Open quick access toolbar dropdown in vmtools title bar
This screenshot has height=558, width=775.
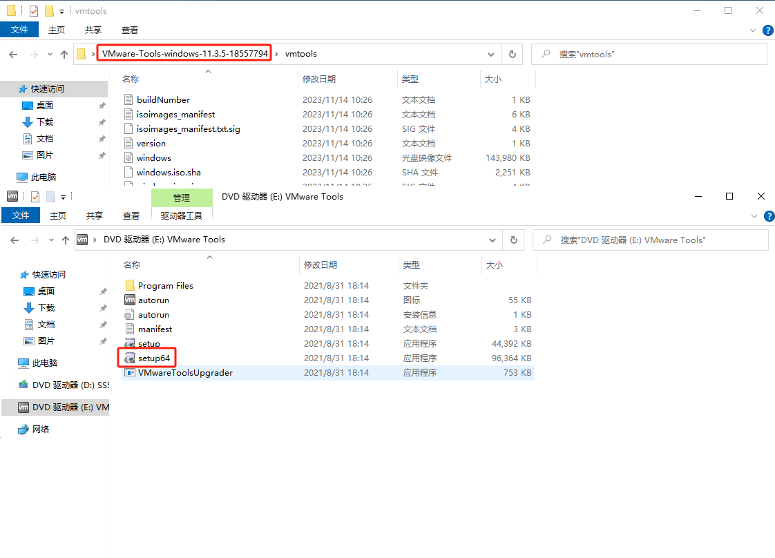pyautogui.click(x=61, y=11)
